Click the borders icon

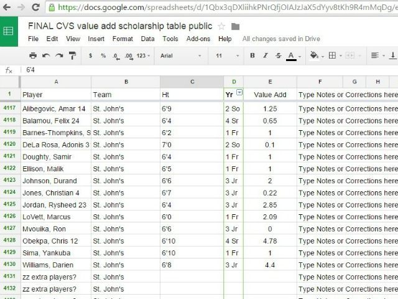(x=332, y=55)
